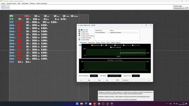This screenshot has width=189, height=106.
Task: Click the AIDA64 window title icon
Action: (x=78, y=25)
